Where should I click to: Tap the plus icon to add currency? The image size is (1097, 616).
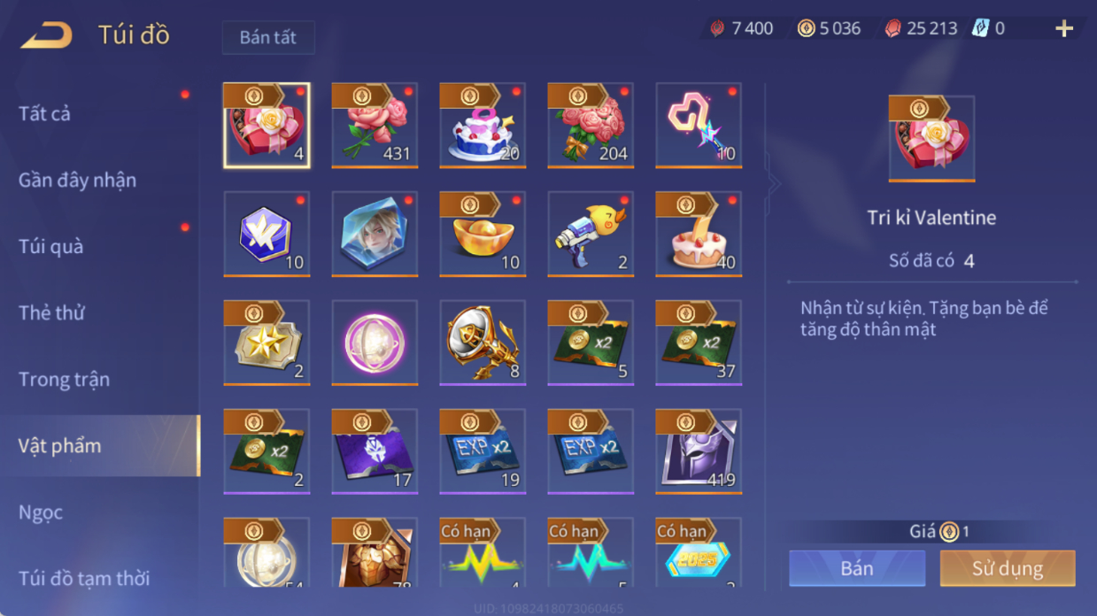click(x=1064, y=28)
